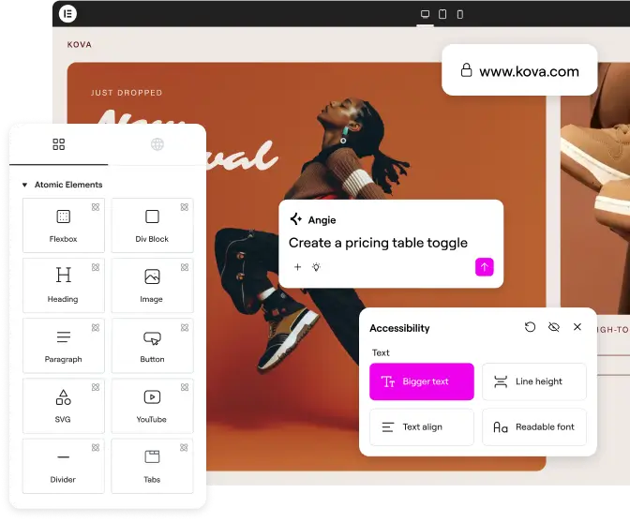Screen dimensions: 630x523
Task: Toggle the Line height option
Action: pos(534,381)
